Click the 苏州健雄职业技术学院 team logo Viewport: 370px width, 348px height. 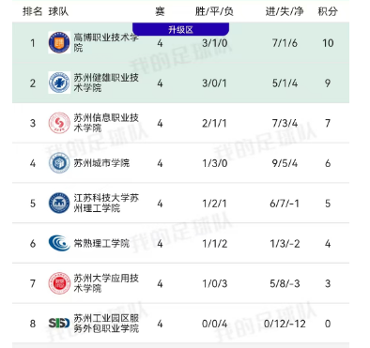[59, 83]
